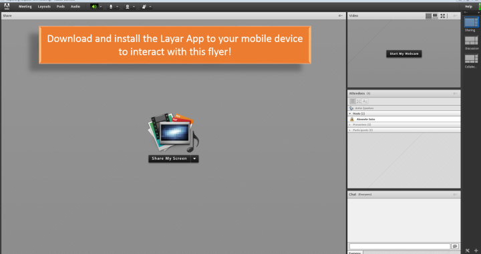The height and width of the screenshot is (254, 481).
Task: Click the Share pod title
Action: click(x=7, y=15)
